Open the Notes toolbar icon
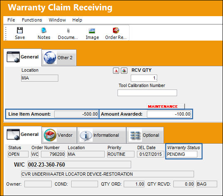Viewport: 223px width, 196px height. pyautogui.click(x=44, y=30)
